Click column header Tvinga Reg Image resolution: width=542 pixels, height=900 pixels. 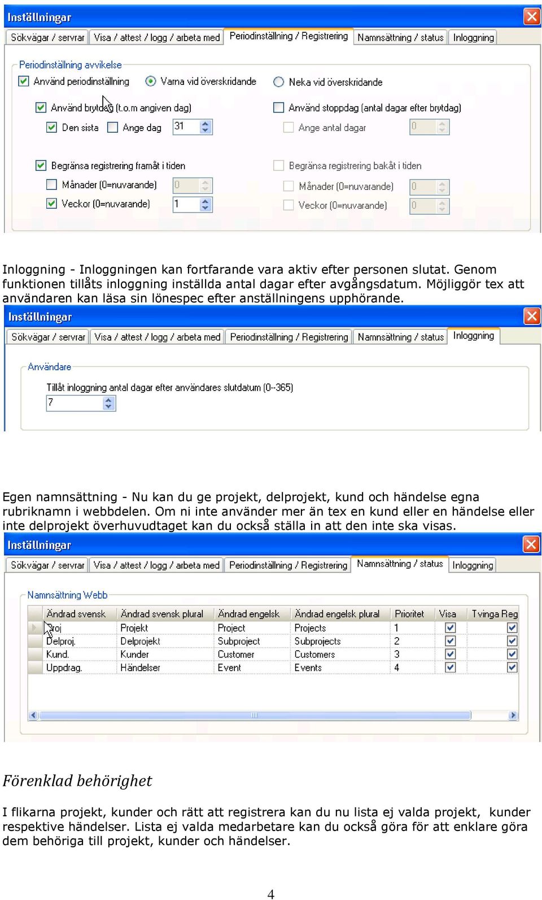point(493,613)
